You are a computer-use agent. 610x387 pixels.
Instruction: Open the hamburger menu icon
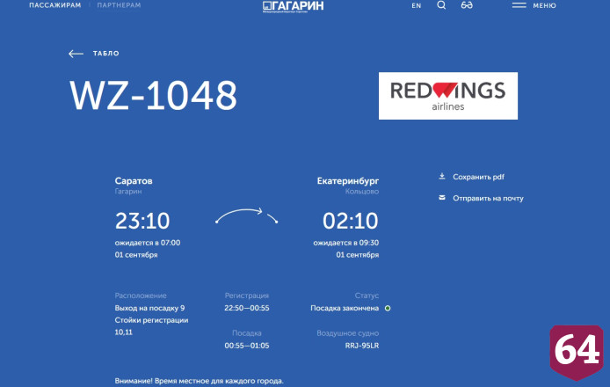[519, 5]
